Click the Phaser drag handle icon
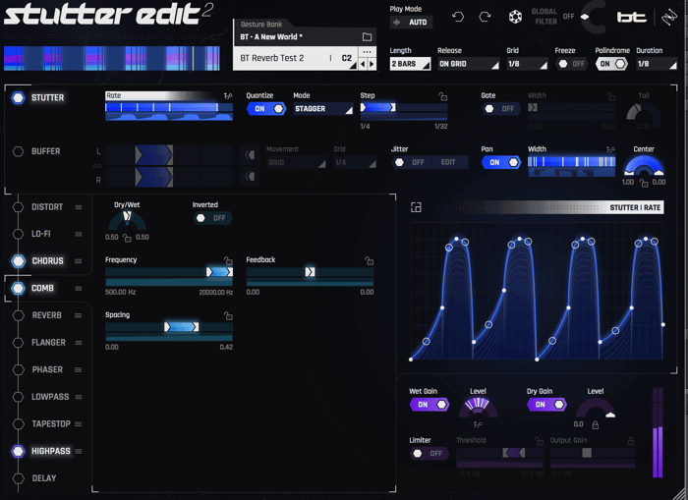Image resolution: width=688 pixels, height=500 pixels. point(79,369)
